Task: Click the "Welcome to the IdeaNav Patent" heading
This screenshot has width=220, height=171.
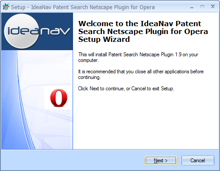Action: click(x=140, y=24)
